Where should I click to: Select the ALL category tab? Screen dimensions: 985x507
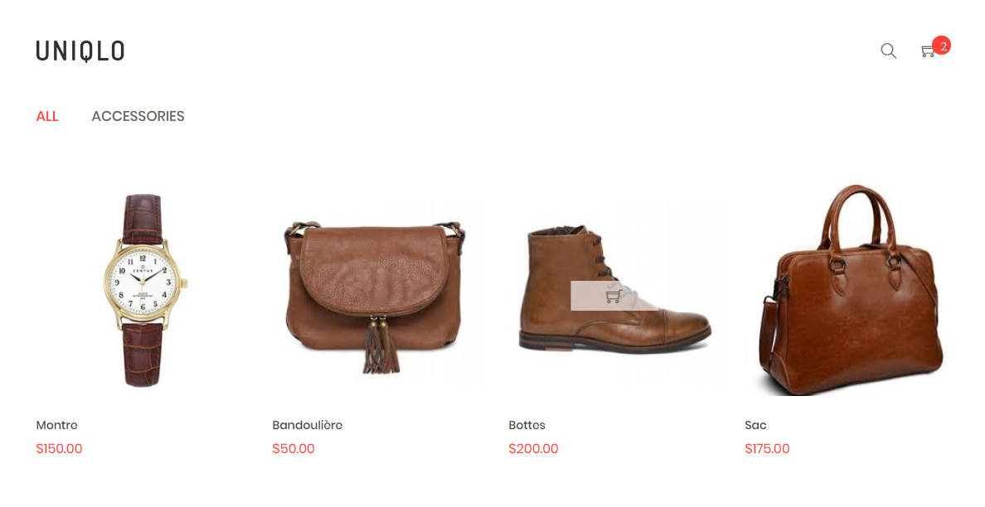pyautogui.click(x=47, y=116)
